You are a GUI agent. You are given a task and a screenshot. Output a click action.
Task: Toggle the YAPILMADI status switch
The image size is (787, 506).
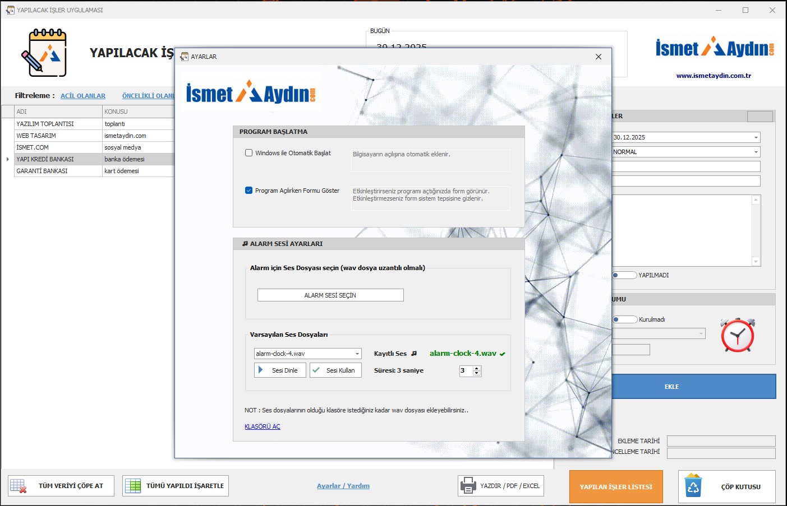624,275
